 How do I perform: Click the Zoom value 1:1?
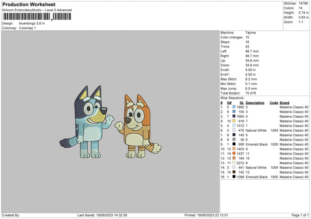(301, 22)
